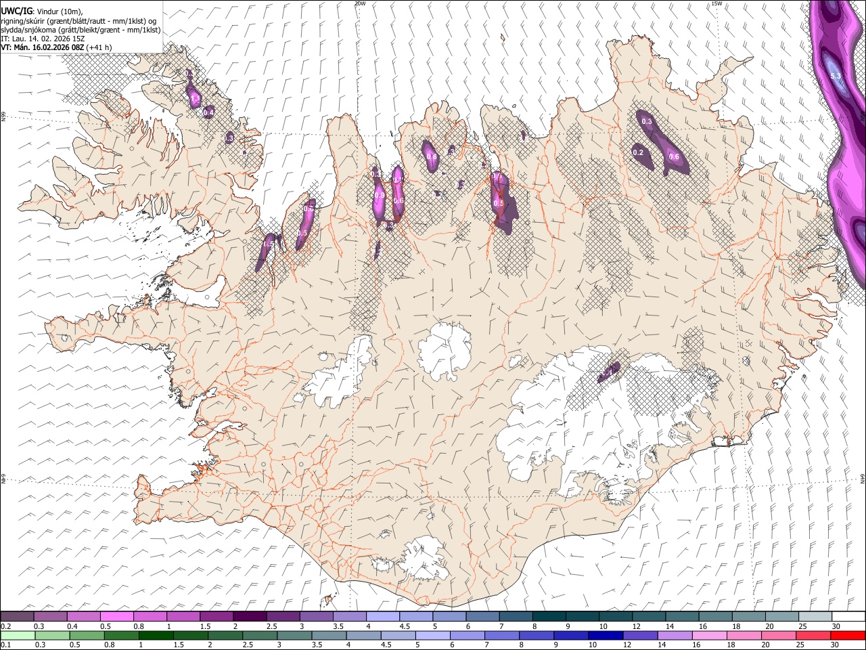The image size is (866, 650).
Task: Select the darkest green 1 swatch in the rain scale
Action: pyautogui.click(x=156, y=635)
